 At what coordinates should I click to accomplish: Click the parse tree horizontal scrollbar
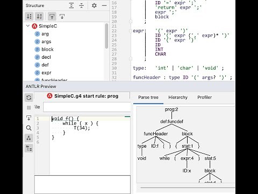(188, 188)
